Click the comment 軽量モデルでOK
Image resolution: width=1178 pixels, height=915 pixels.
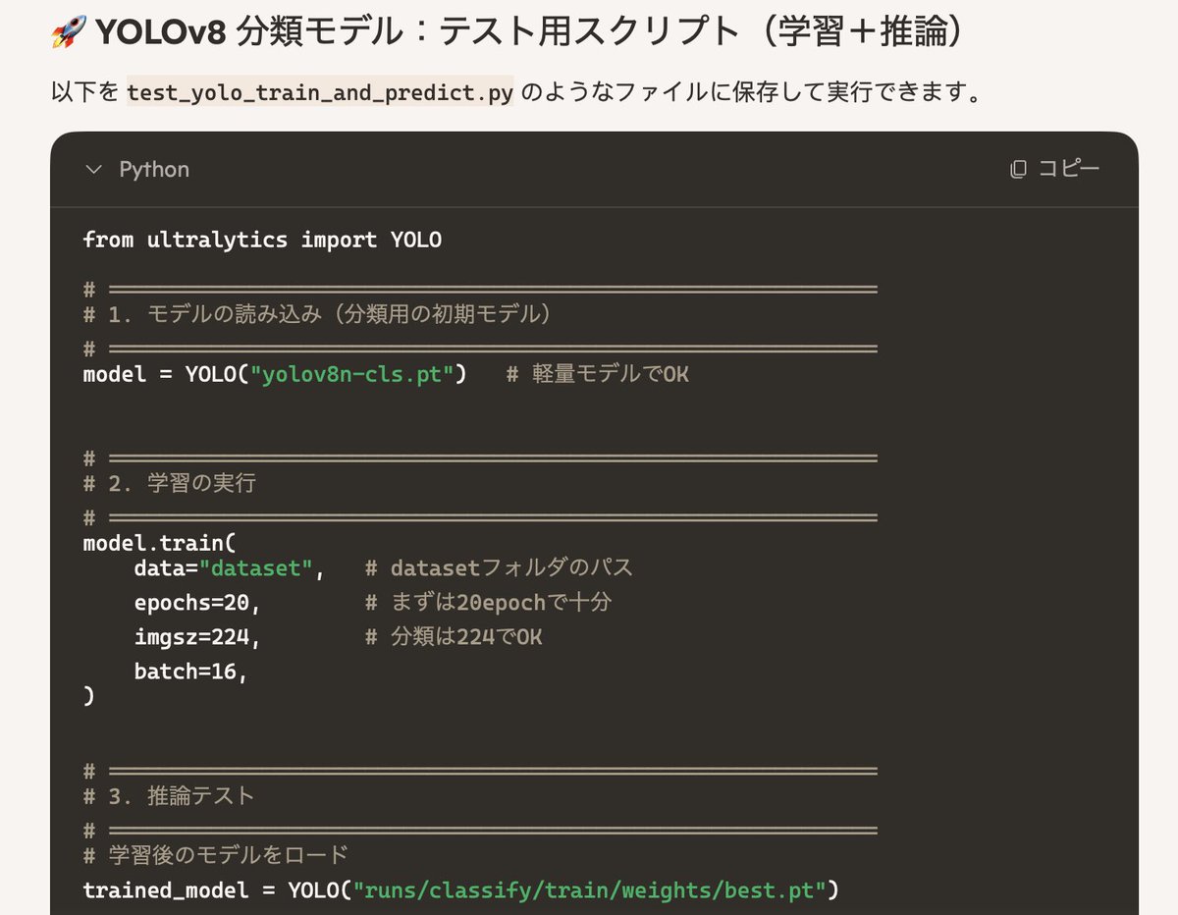click(597, 374)
